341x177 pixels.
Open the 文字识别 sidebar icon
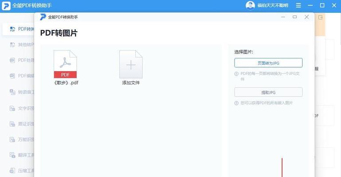tap(12, 108)
